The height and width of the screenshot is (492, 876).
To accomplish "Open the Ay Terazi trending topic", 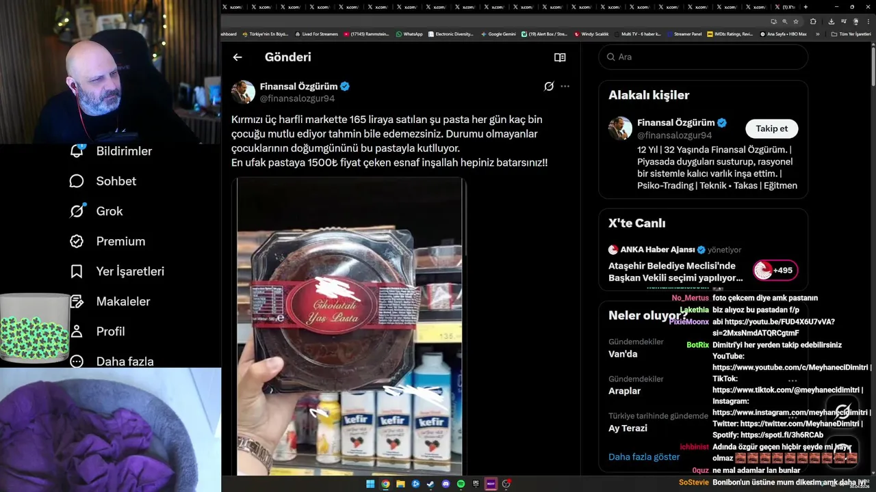I will click(x=628, y=428).
